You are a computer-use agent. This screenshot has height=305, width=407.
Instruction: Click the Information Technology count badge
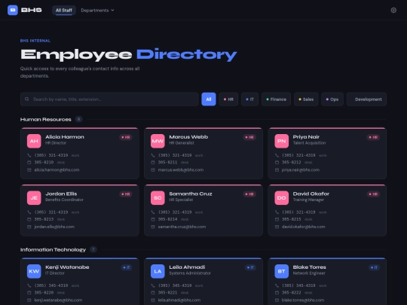93,249
